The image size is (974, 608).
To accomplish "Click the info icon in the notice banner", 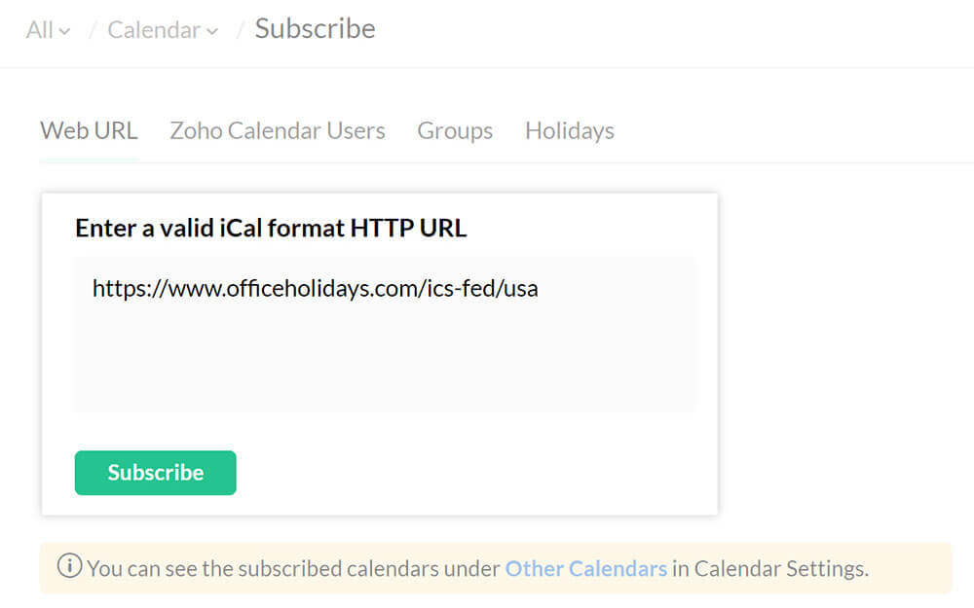I will (69, 567).
